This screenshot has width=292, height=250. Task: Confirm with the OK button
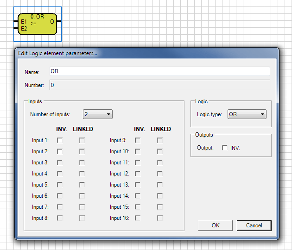click(215, 225)
